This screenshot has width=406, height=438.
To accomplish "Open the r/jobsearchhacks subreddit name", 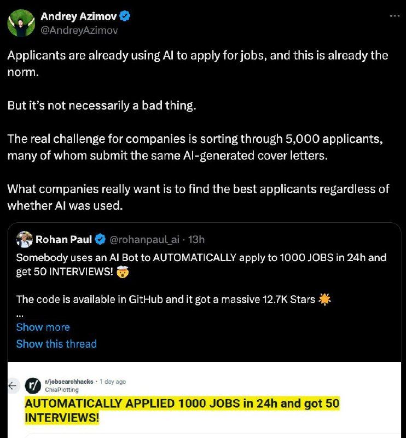I will point(69,382).
